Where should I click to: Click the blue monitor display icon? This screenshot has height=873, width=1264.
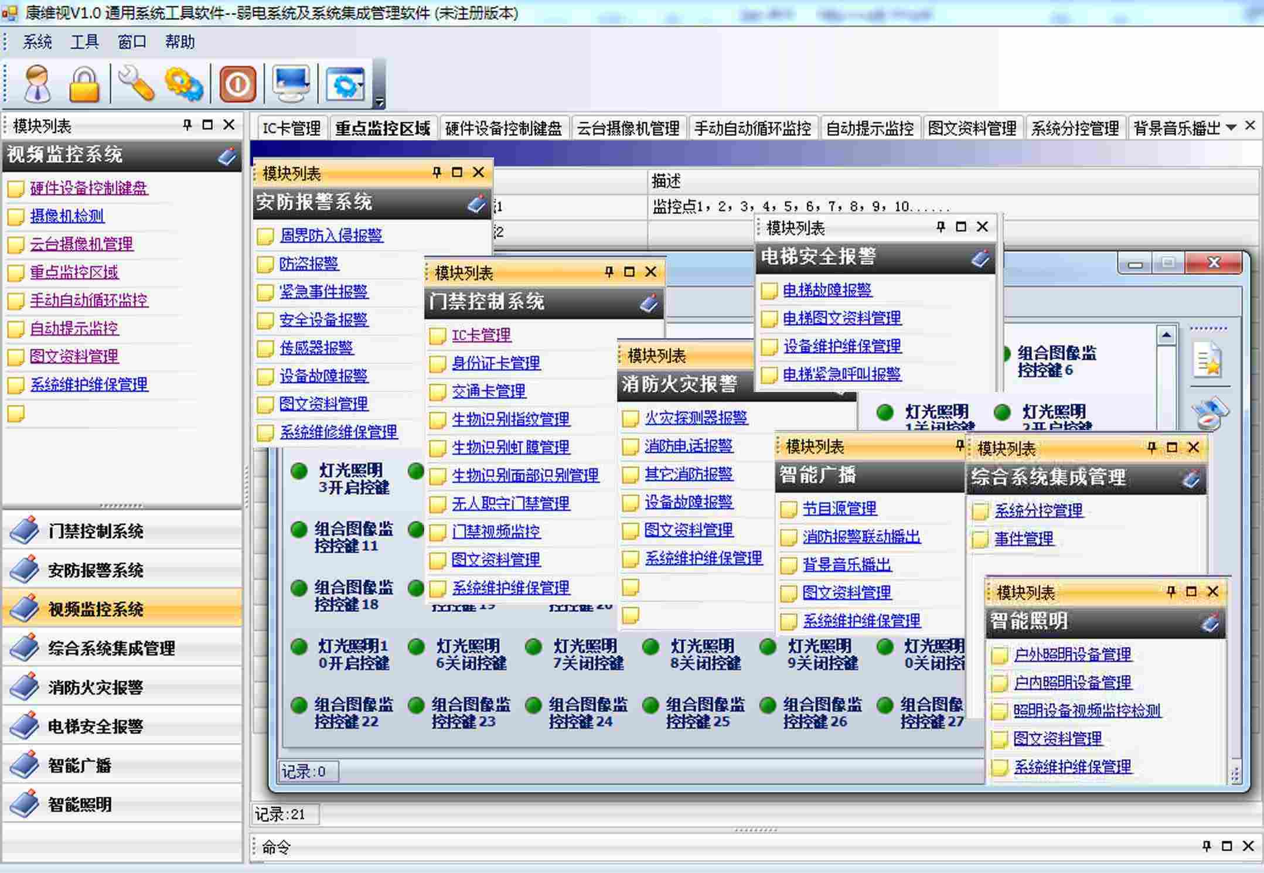(291, 84)
